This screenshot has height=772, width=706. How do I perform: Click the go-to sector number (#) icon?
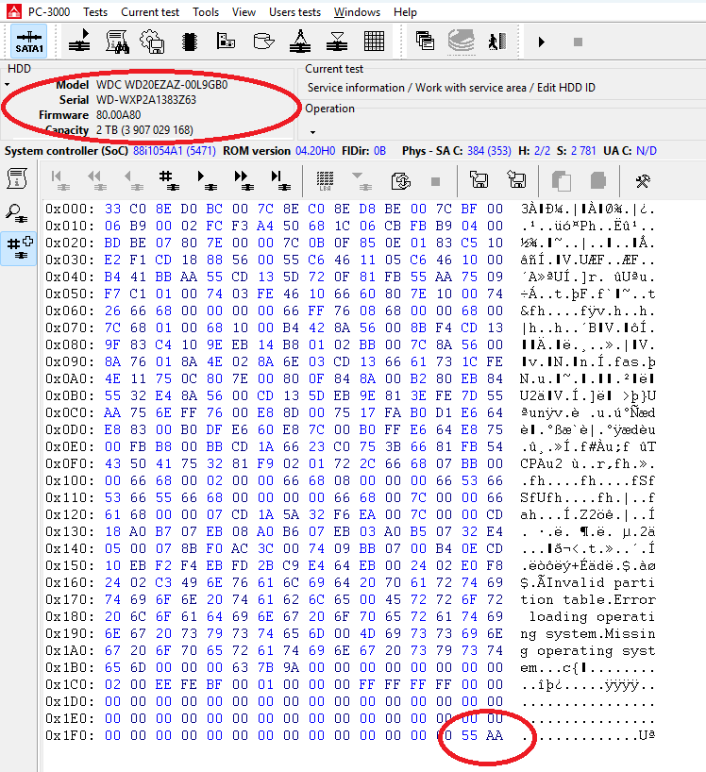166,179
